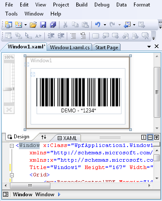This screenshot has width=162, height=201.
Task: Swap the Design and XAML panes
Action: coord(44,137)
